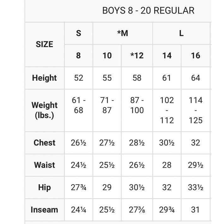The width and height of the screenshot is (224, 224).
Task: Click the height value 52 cell
Action: click(78, 78)
